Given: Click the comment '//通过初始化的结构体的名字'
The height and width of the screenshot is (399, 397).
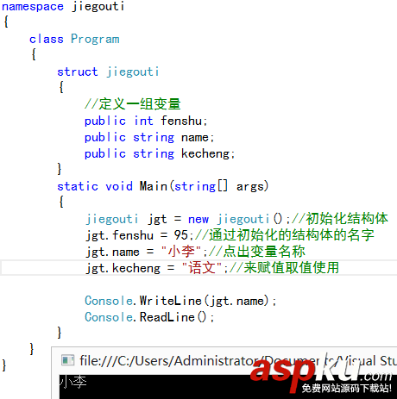Looking at the screenshot, I should click(285, 235).
